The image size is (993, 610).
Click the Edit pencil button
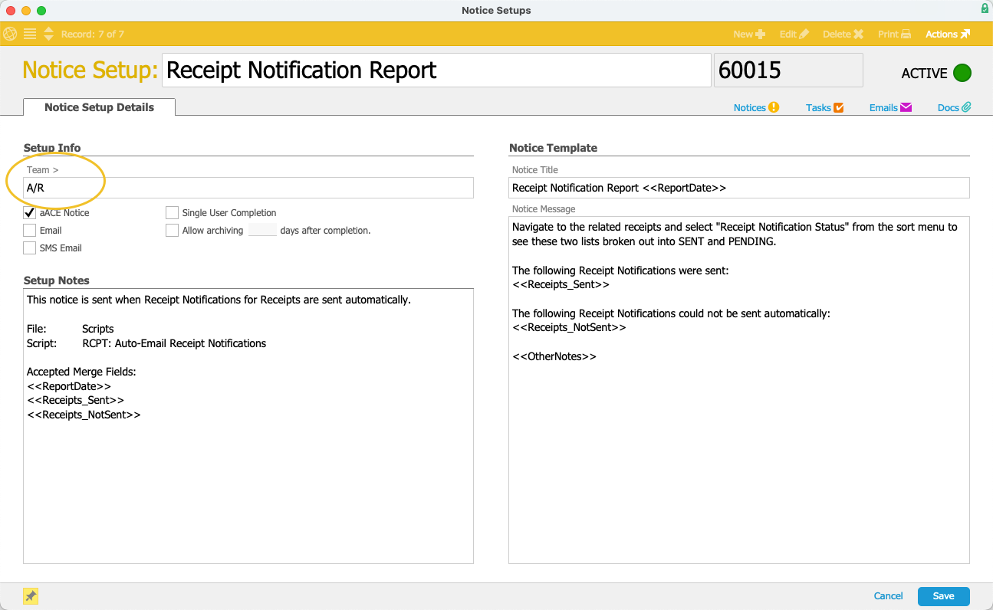[x=794, y=34]
